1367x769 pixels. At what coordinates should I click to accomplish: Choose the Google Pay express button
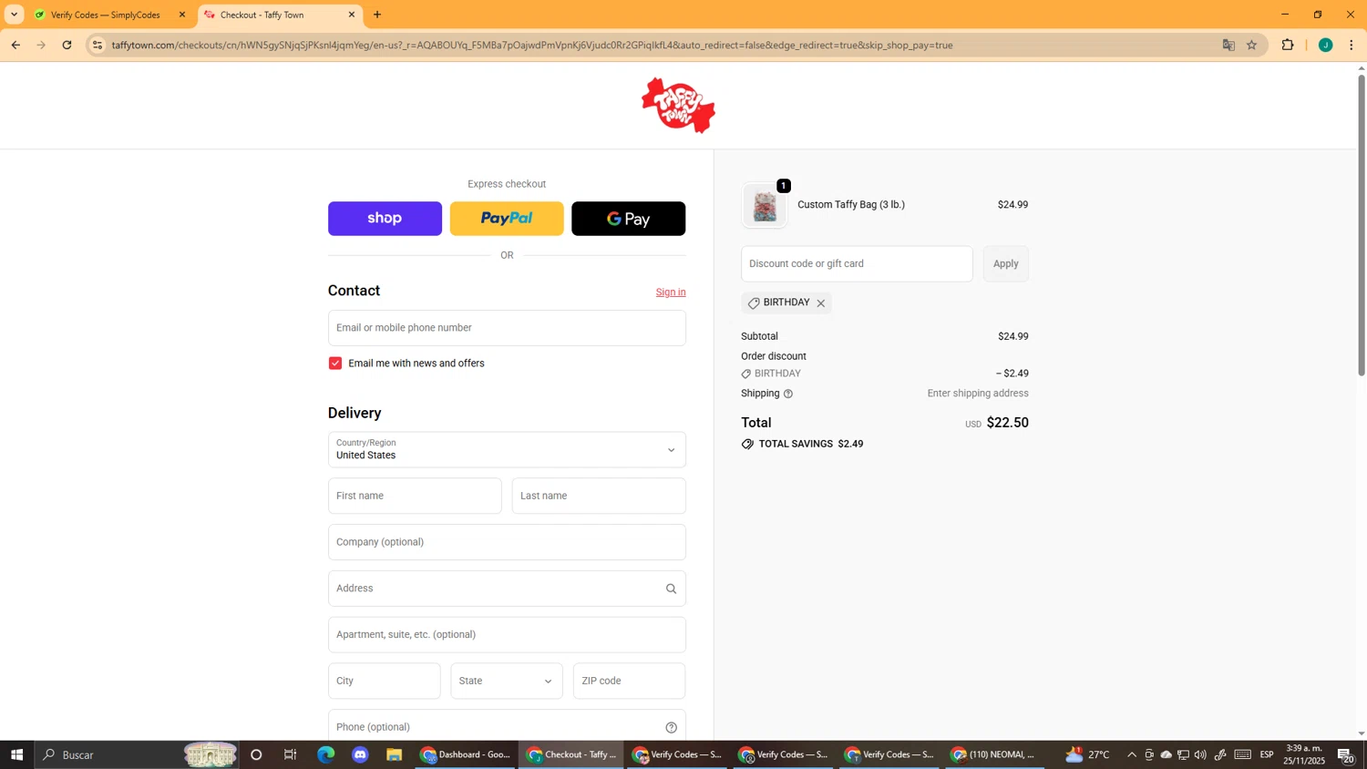[x=628, y=219]
